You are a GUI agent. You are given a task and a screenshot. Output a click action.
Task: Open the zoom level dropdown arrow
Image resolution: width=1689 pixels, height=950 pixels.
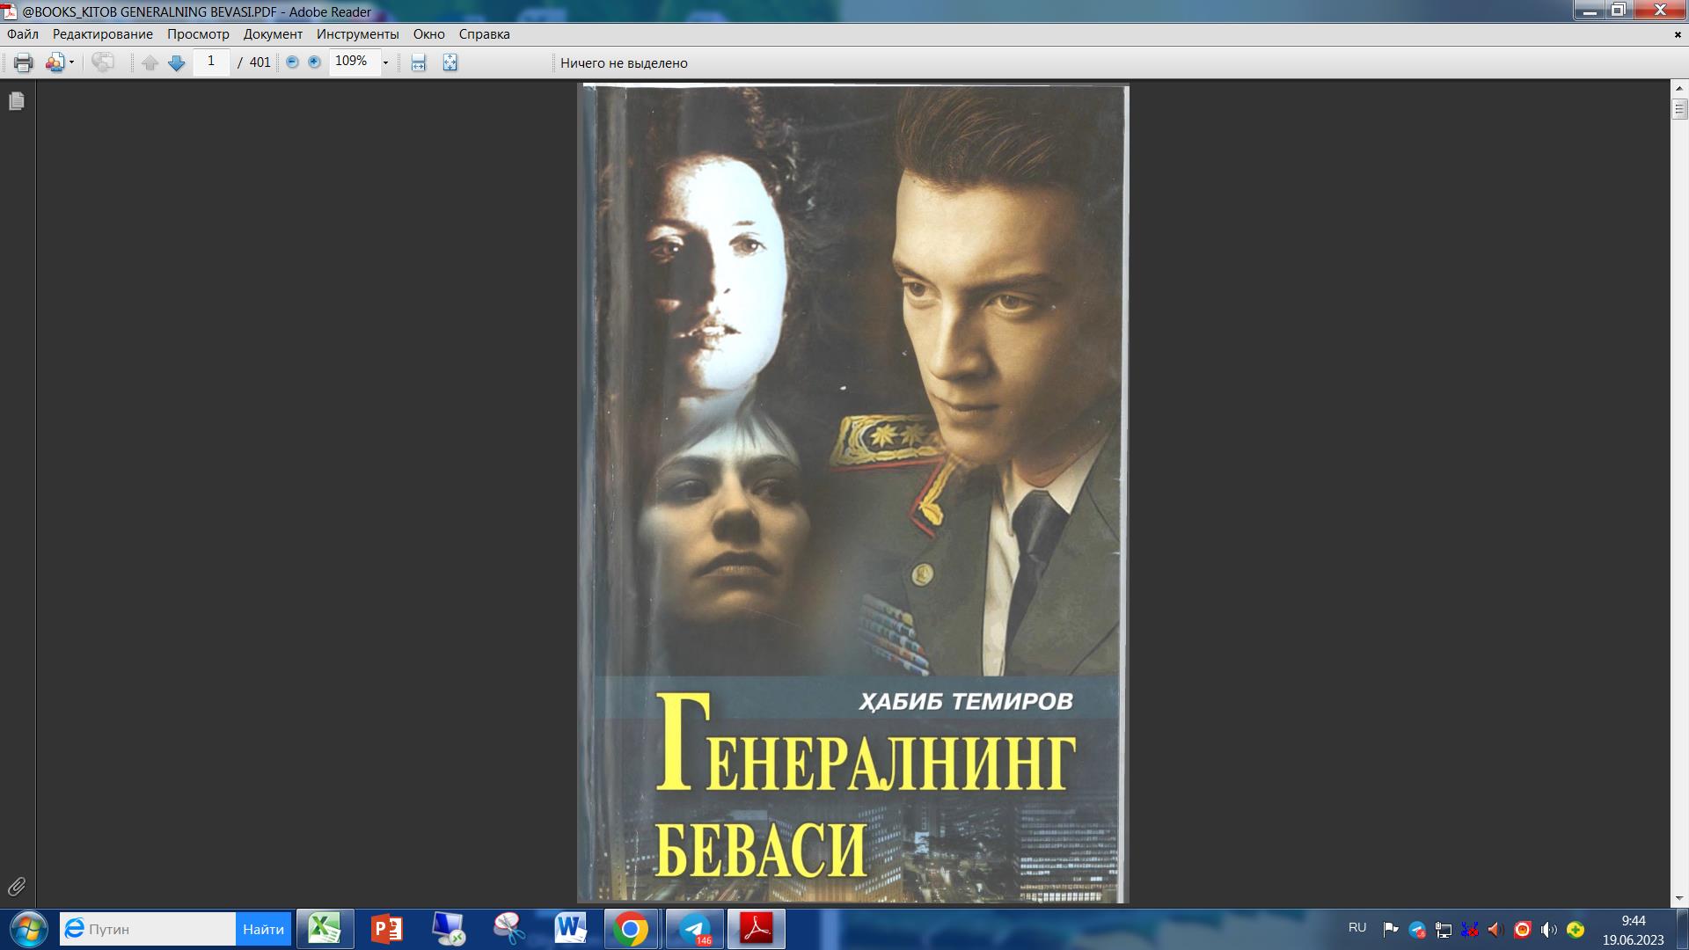(385, 62)
